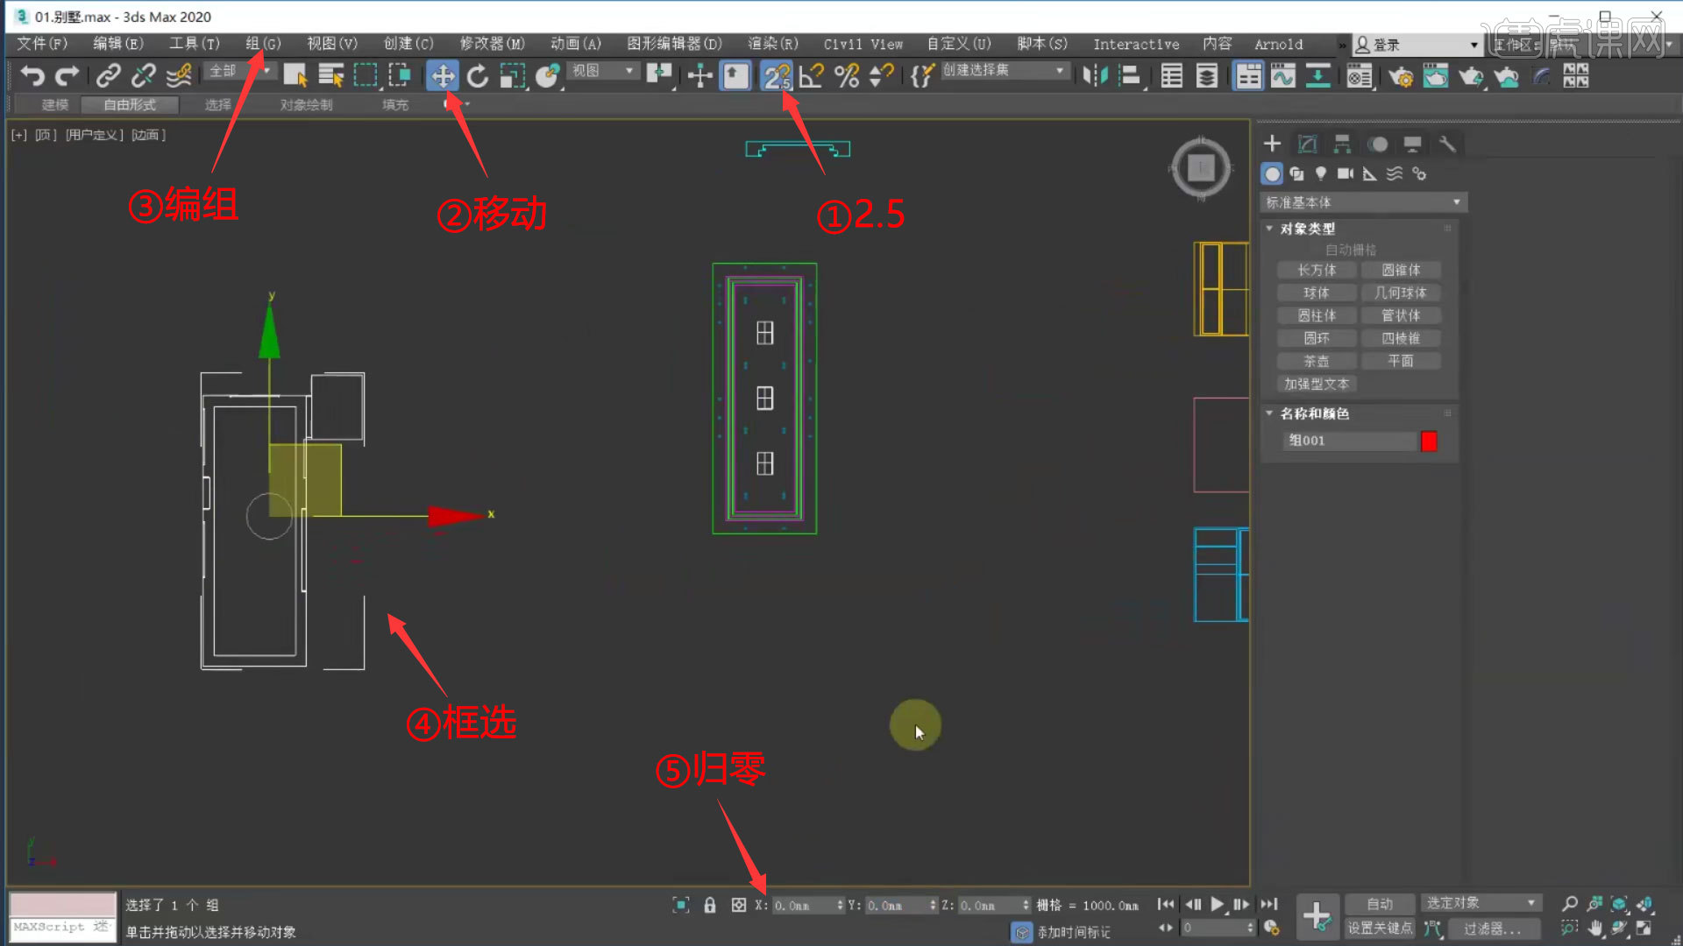Switch to the Hierarchy panel tab
This screenshot has height=946, width=1683.
tap(1342, 144)
